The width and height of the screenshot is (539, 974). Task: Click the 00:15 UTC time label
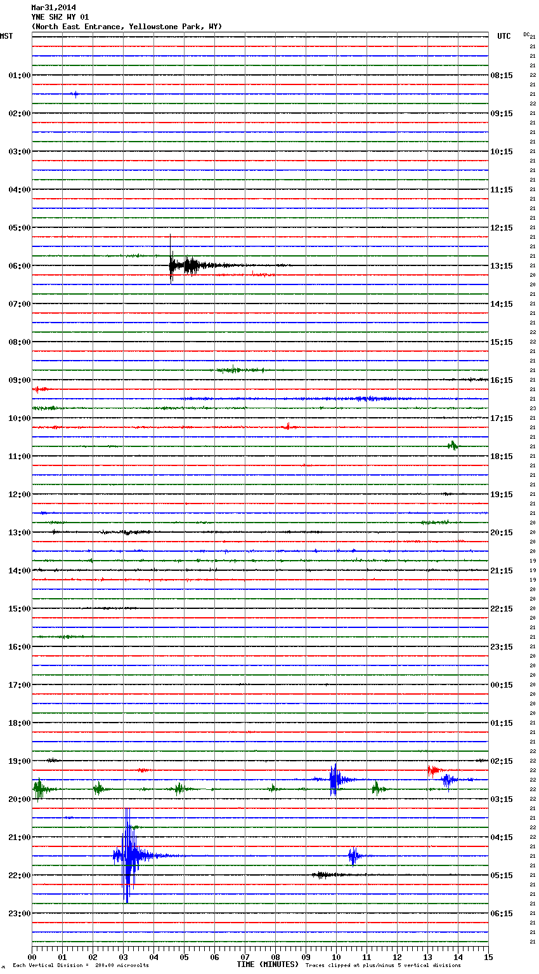[502, 685]
